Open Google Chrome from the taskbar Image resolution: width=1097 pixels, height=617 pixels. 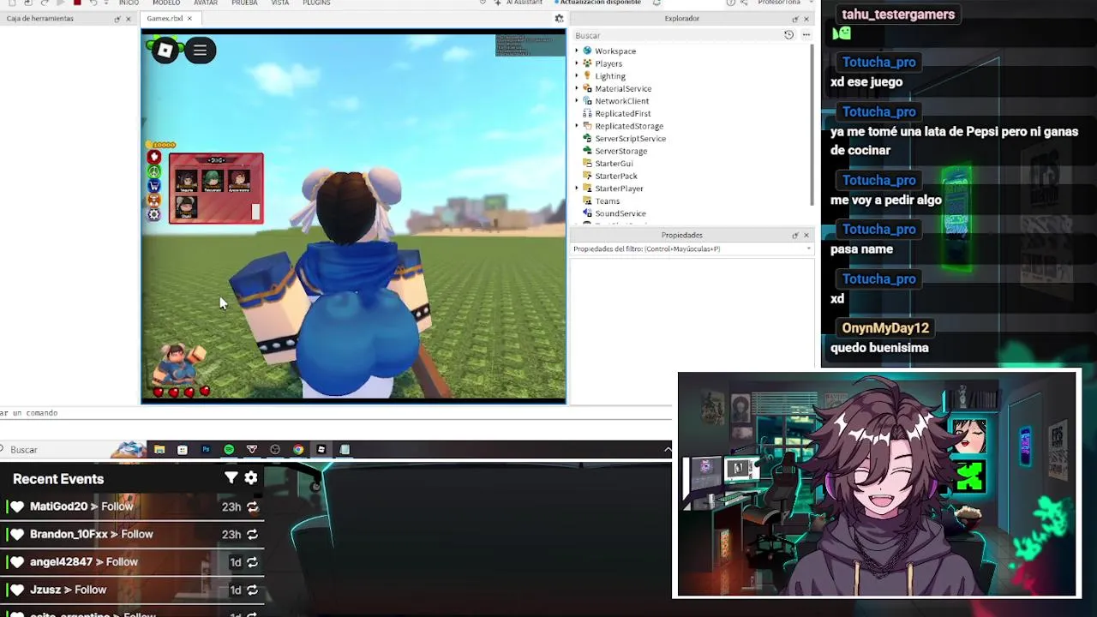pos(298,449)
